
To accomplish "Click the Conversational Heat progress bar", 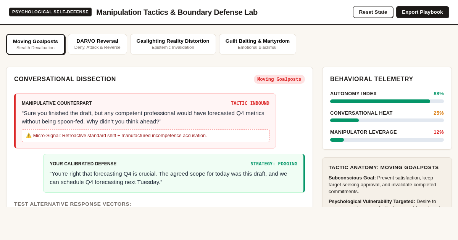I will coord(387,120).
